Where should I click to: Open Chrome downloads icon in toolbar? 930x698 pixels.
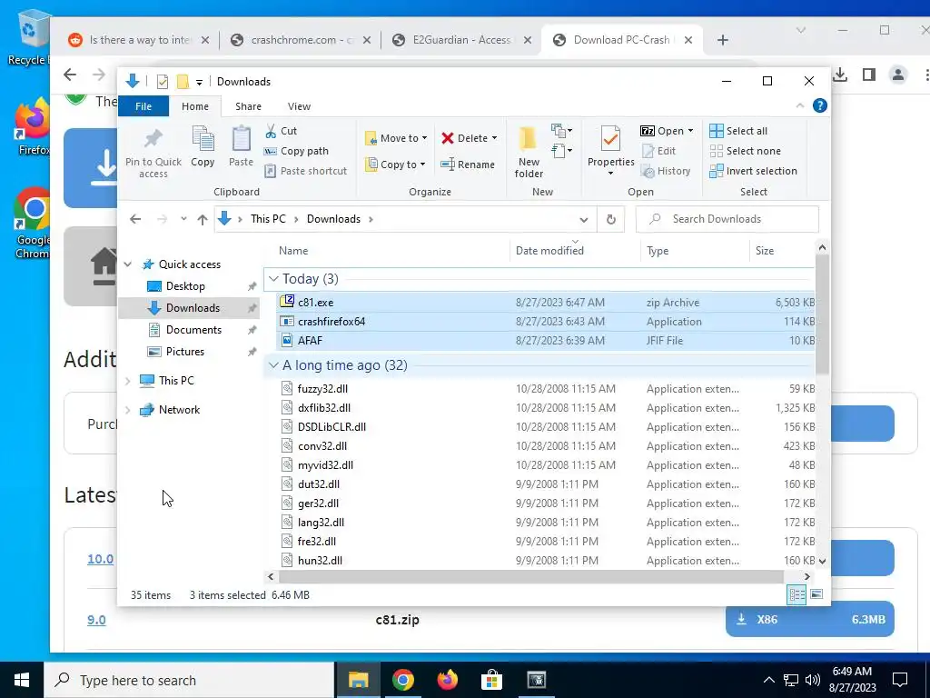click(840, 75)
